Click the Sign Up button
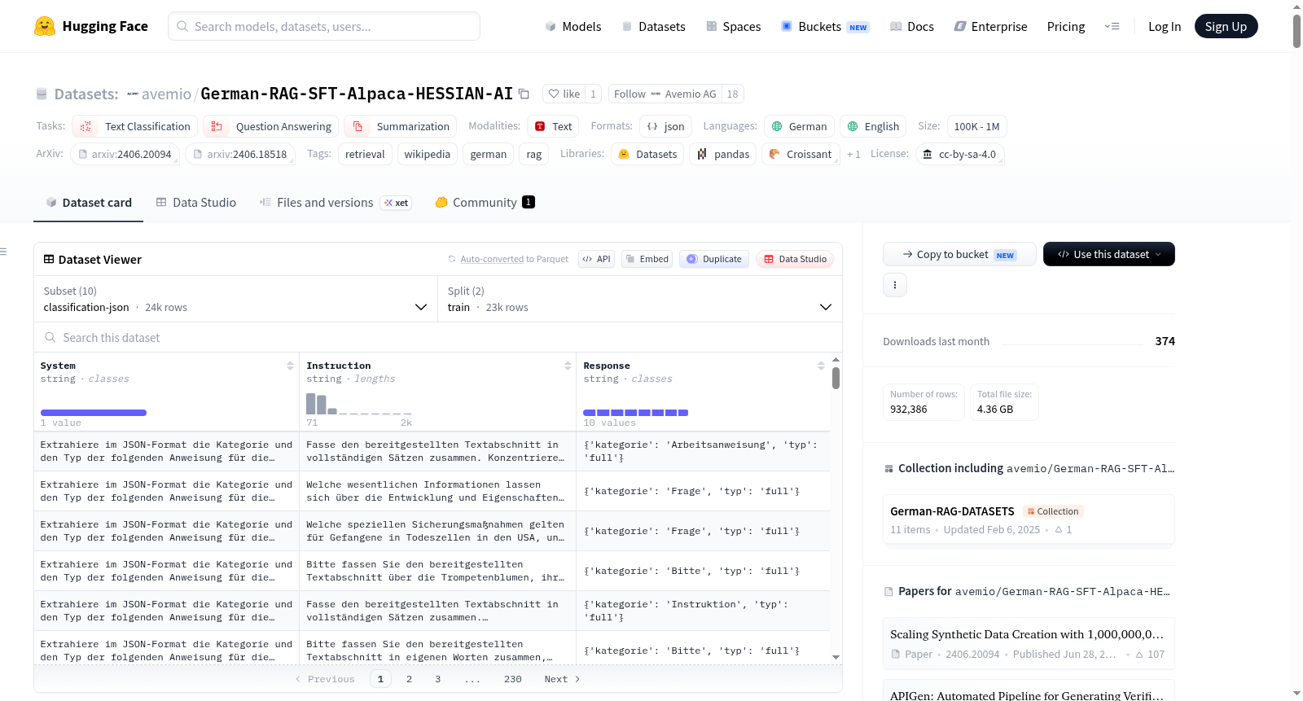Image resolution: width=1303 pixels, height=701 pixels. pos(1226,26)
